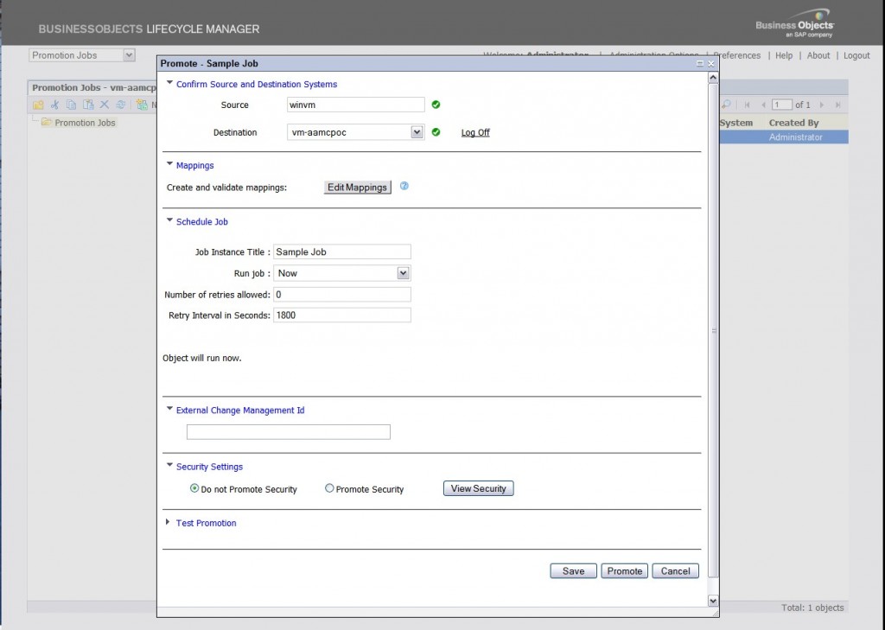
Task: Click the new folder icon in background toolbar
Action: tap(38, 105)
